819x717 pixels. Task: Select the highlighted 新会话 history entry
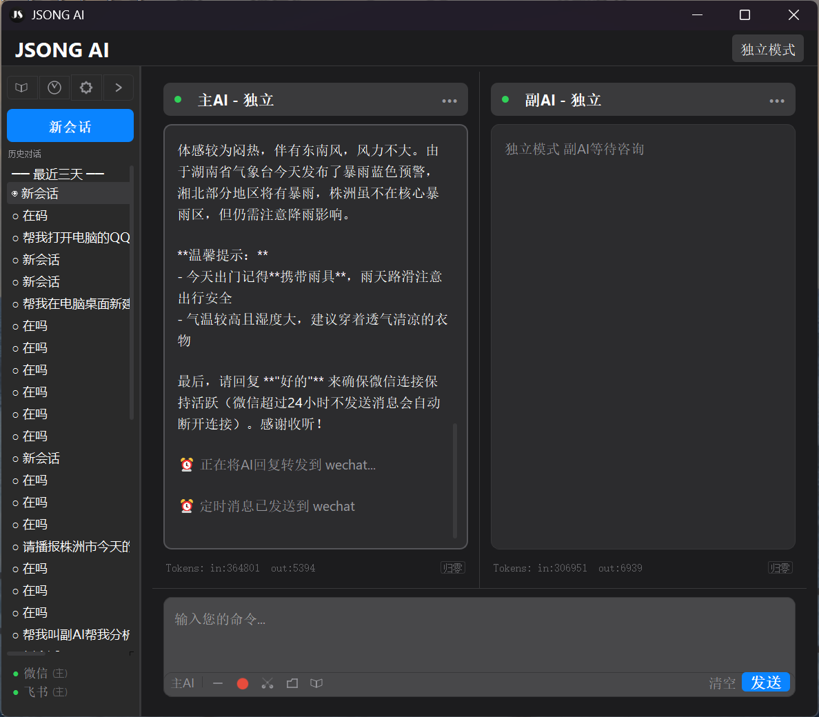pyautogui.click(x=68, y=193)
